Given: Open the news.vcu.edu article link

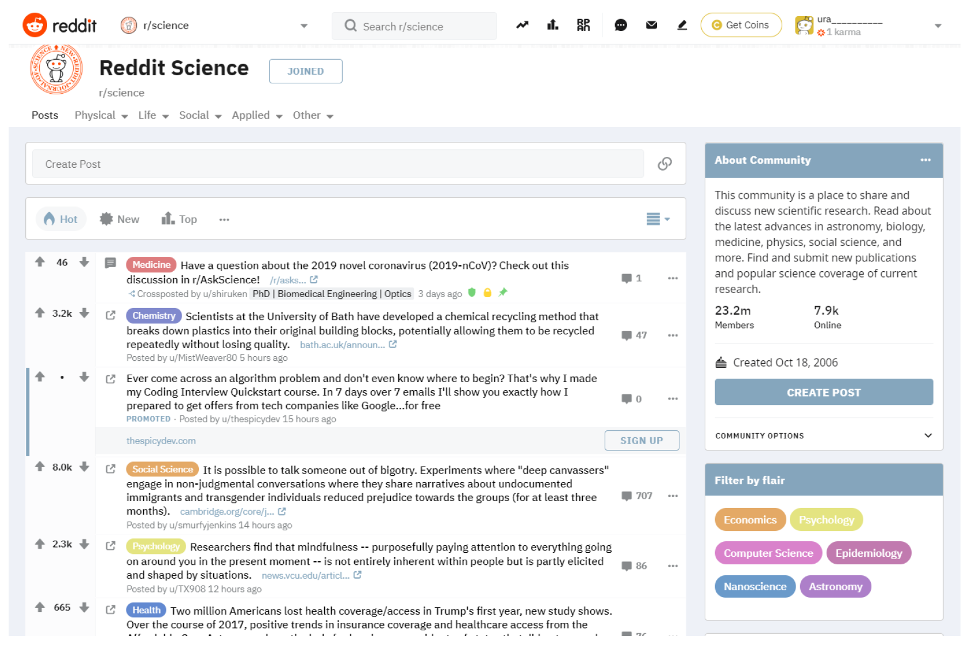Looking at the screenshot, I should coord(312,575).
